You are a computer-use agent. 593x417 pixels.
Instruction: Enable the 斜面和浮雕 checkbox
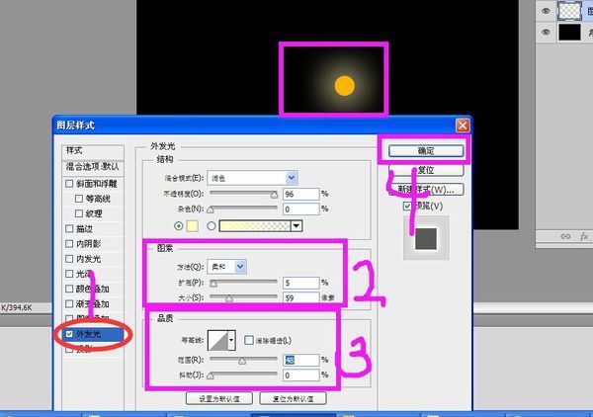(x=69, y=184)
